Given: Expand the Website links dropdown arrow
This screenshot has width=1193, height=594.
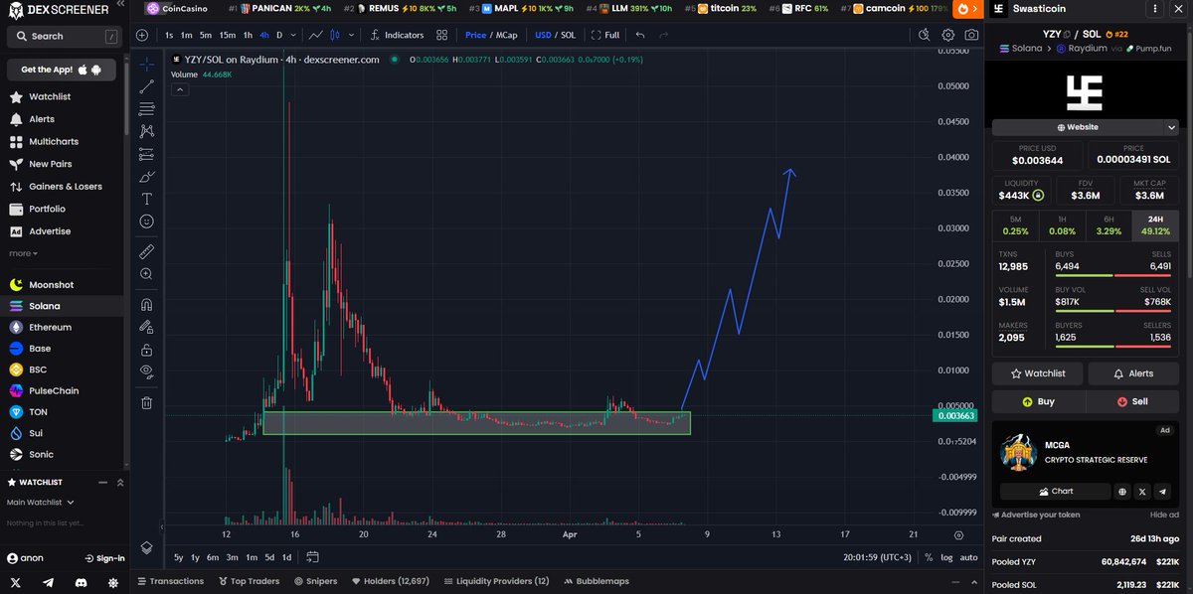Looking at the screenshot, I should pyautogui.click(x=1171, y=127).
